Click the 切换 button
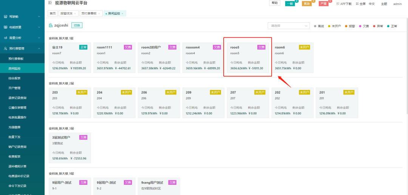The image size is (408, 195). [77, 25]
